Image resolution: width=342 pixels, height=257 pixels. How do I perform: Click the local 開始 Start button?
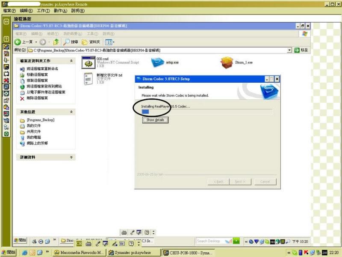9,252
